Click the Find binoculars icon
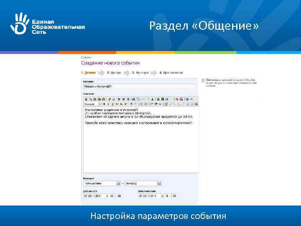This screenshot has height=226, width=301. pyautogui.click(x=134, y=99)
